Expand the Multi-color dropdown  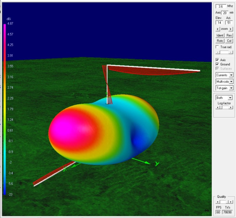tap(231, 81)
